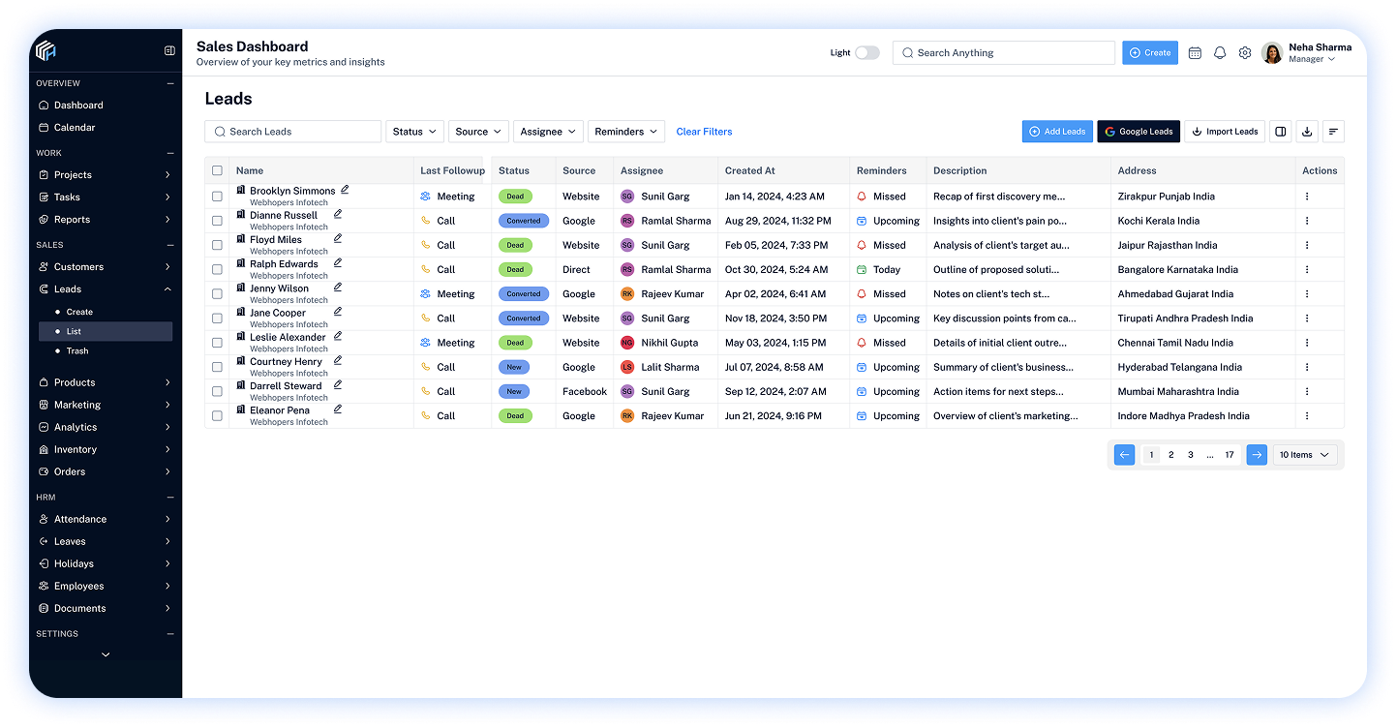Open the 10 Items page size dropdown

1305,455
